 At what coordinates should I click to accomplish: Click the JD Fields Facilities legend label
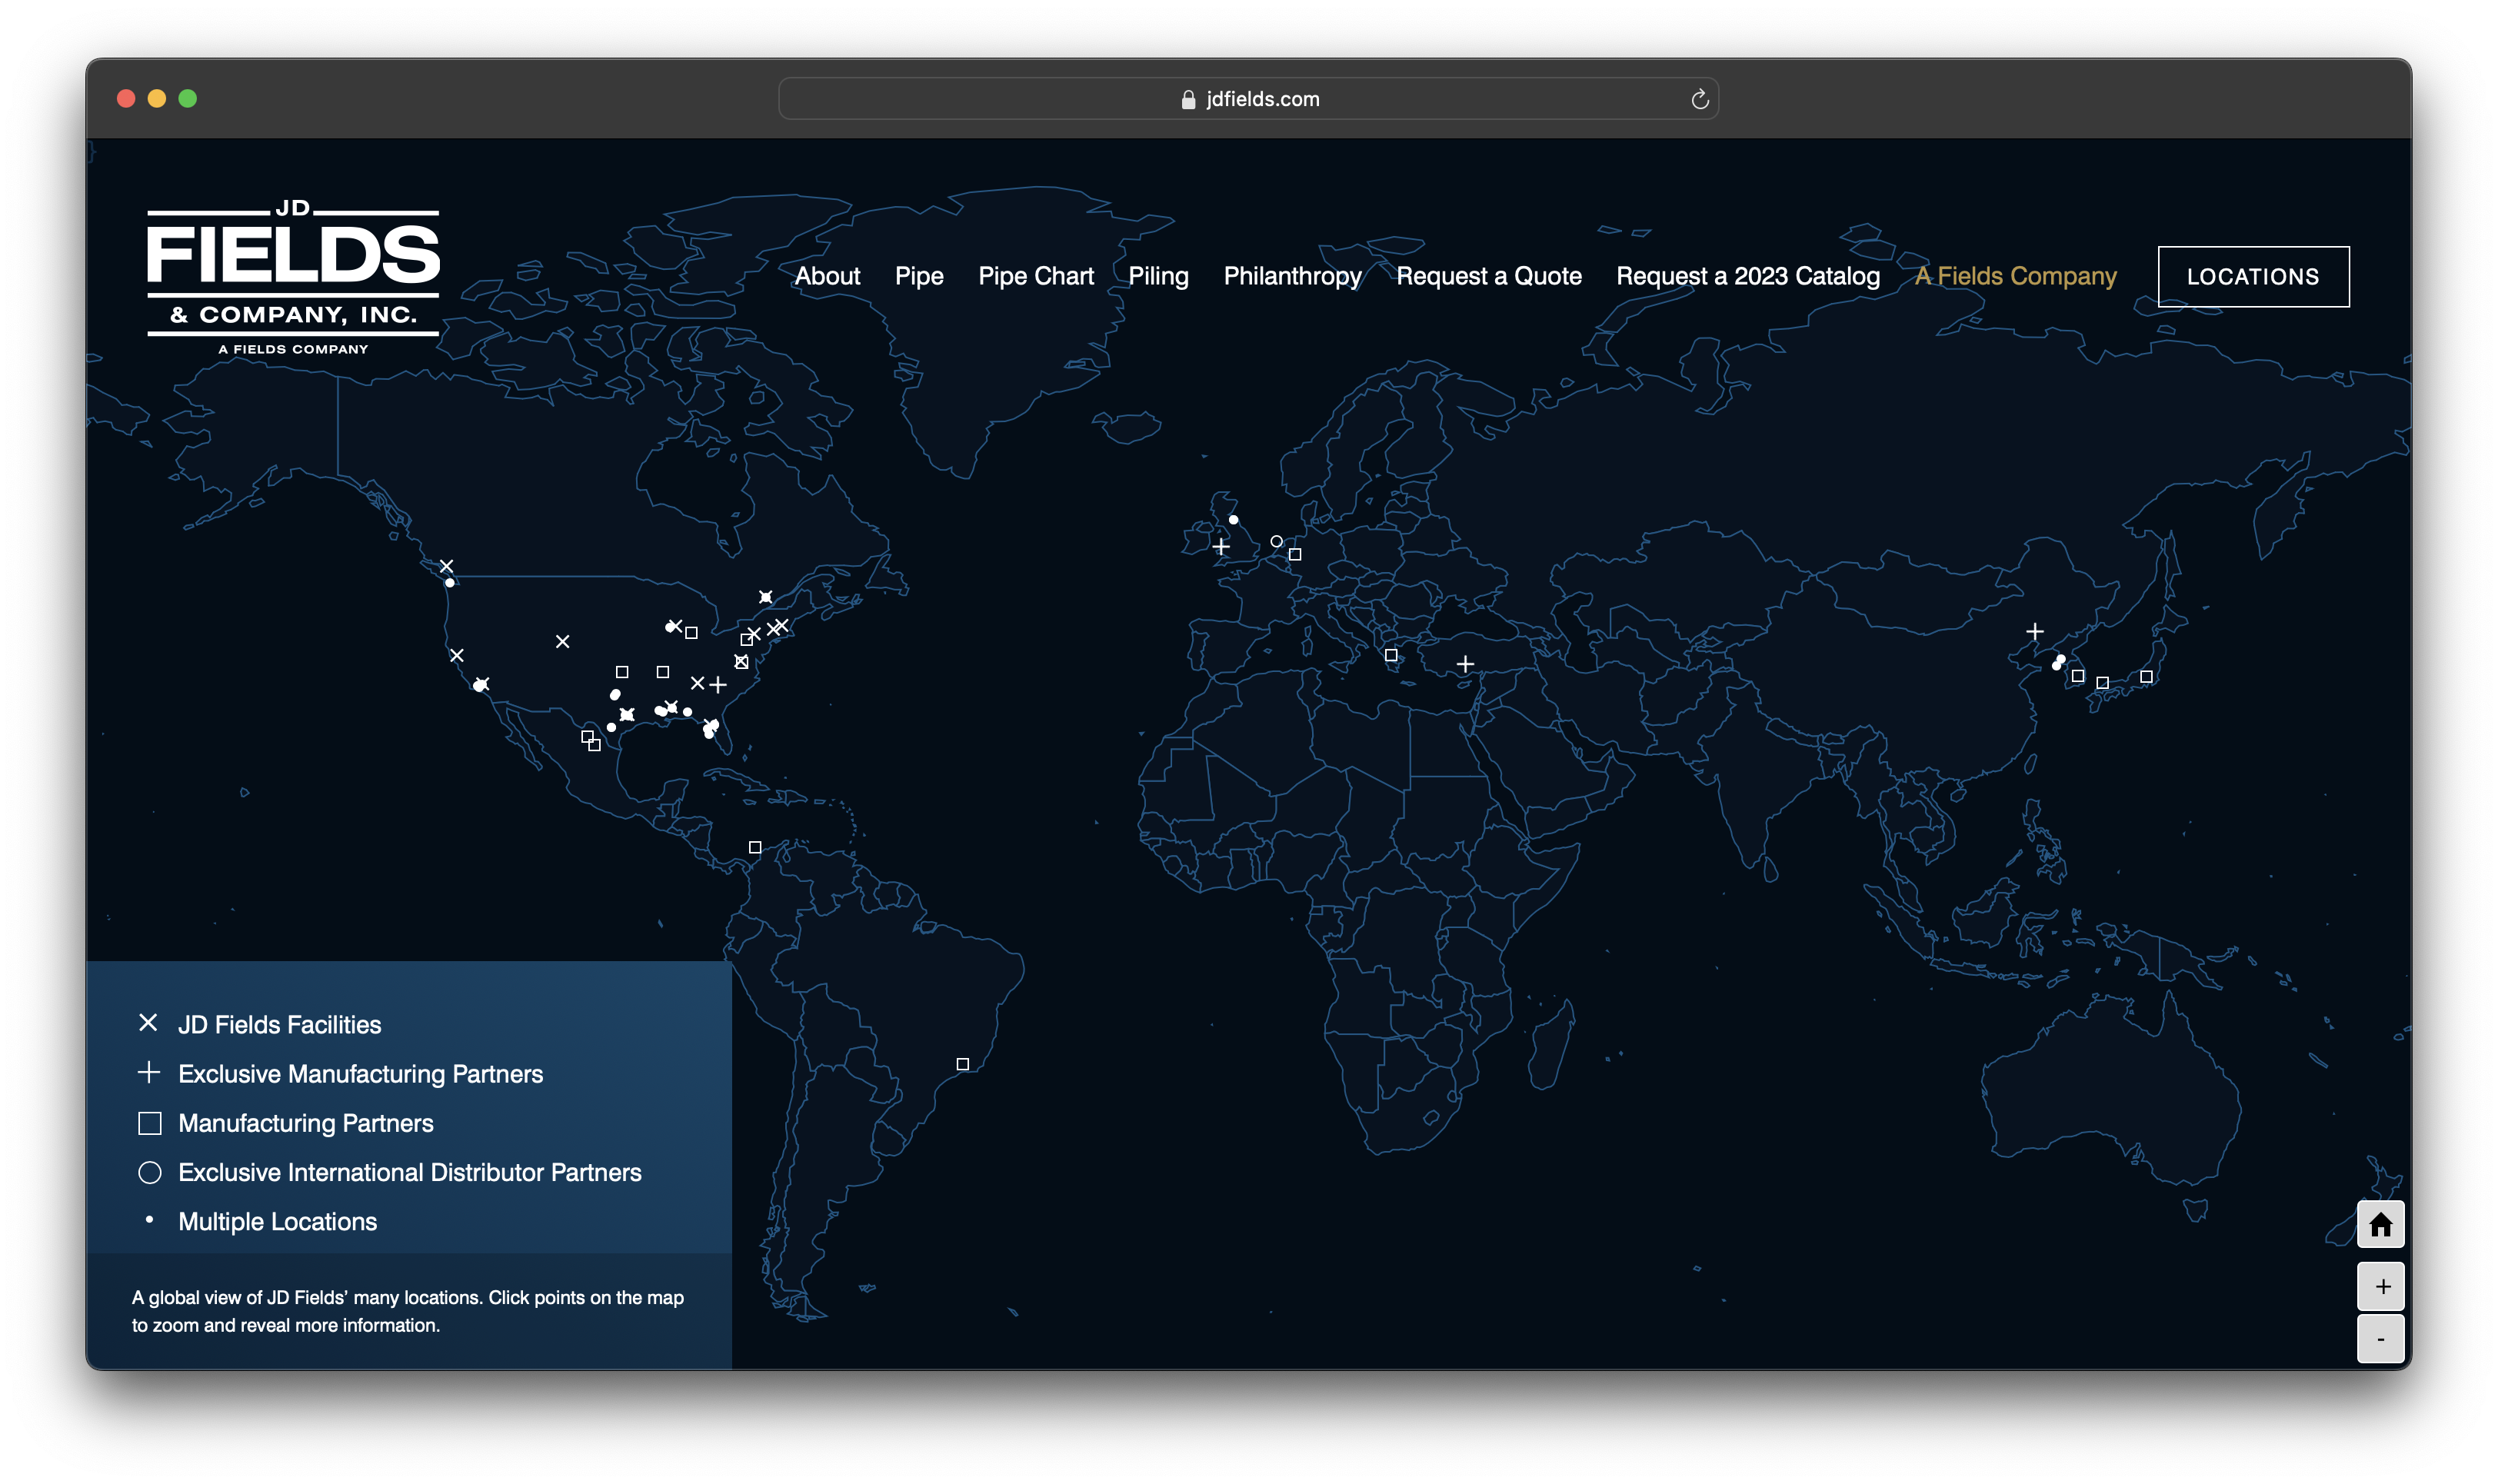point(279,1024)
